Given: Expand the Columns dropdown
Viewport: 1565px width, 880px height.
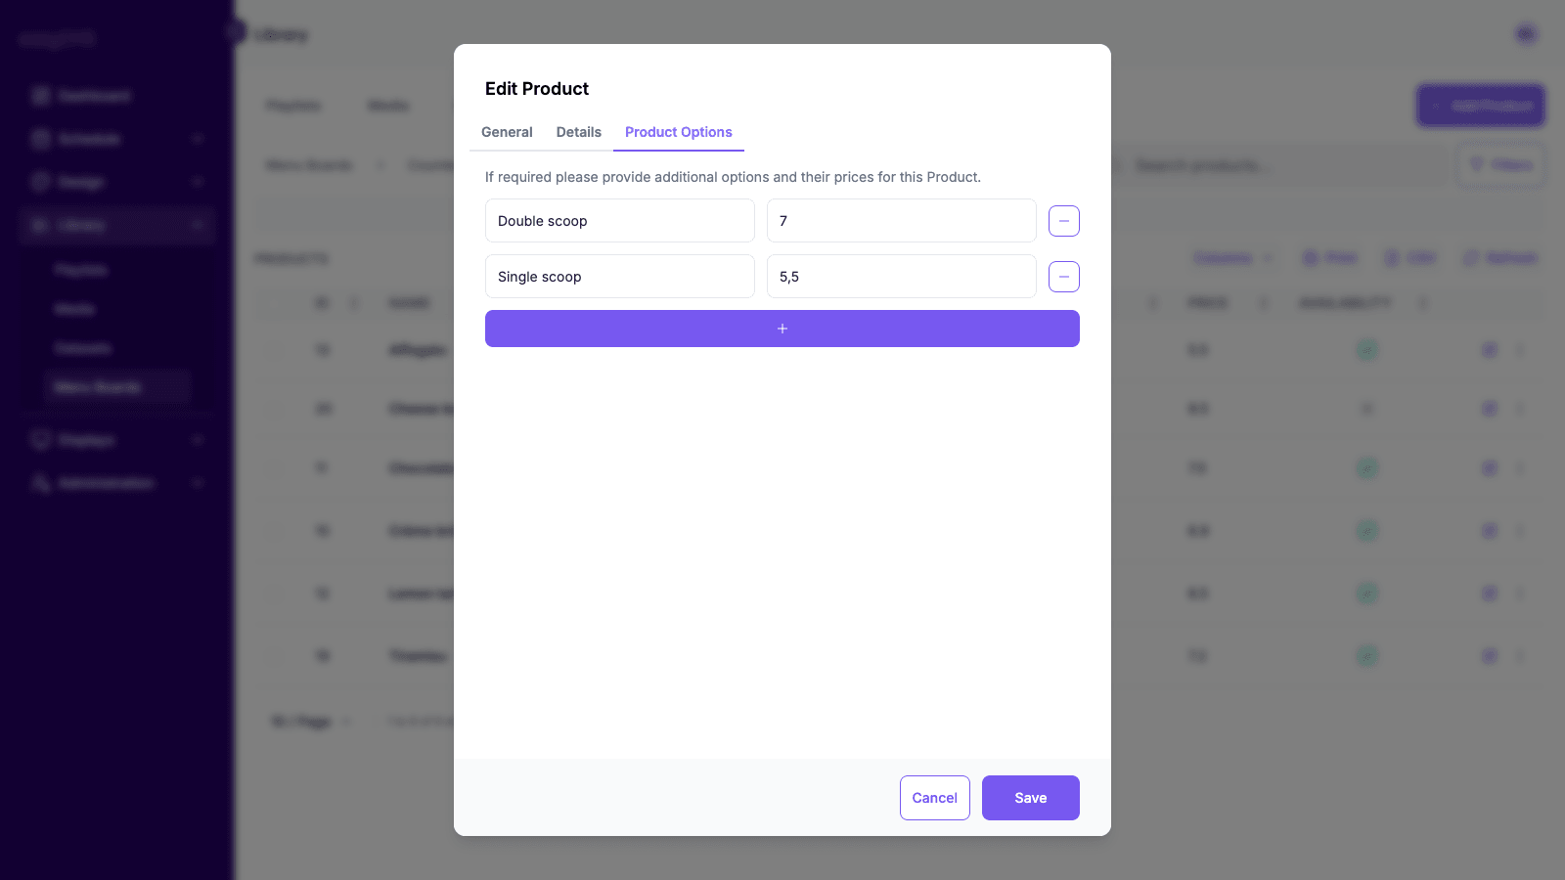Looking at the screenshot, I should pos(1233,258).
